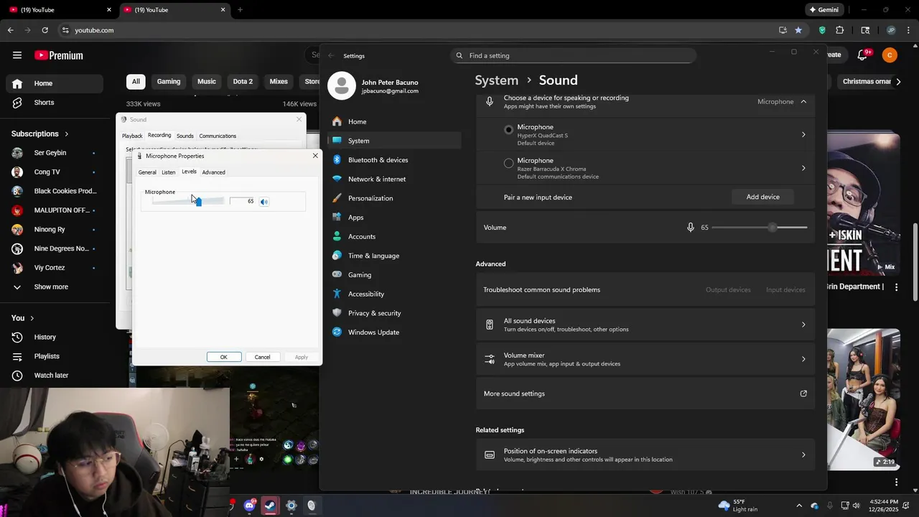Open Sounds tab in Sound dialog
The height and width of the screenshot is (517, 919).
click(x=185, y=136)
